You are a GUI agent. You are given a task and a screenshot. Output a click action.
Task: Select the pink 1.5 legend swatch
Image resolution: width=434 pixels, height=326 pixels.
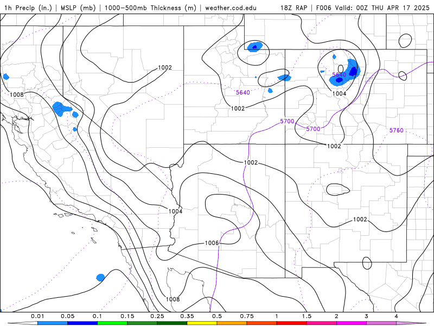pos(322,323)
